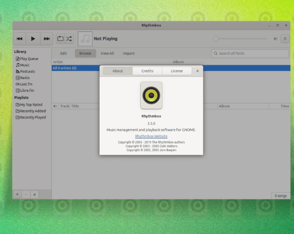Click the Podcasts feed icon

(17, 71)
